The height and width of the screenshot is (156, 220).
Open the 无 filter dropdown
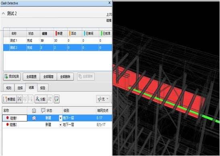tap(103, 99)
